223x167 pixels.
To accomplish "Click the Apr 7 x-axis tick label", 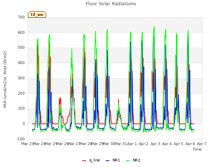I will coord(202,144).
